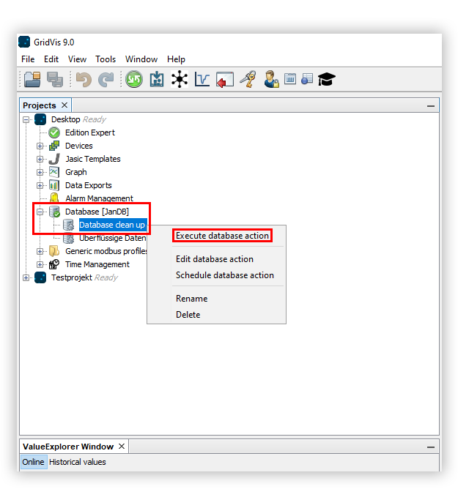The image size is (458, 489).
Task: Click the green refresh toolbar icon
Action: [133, 79]
